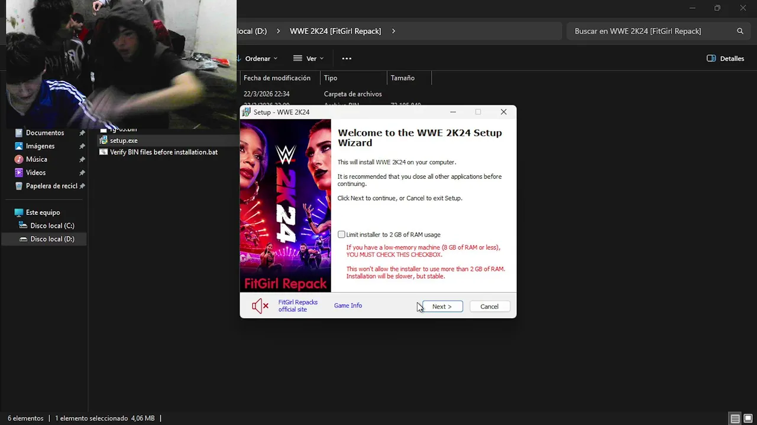Viewport: 757px width, 425px height.
Task: Click the Verify BIN batch file icon
Action: (x=103, y=152)
